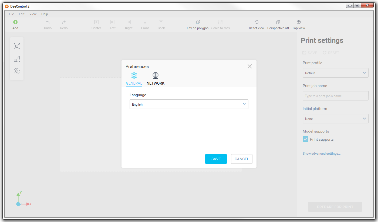
Task: Click Show advanced settings link
Action: (x=321, y=154)
